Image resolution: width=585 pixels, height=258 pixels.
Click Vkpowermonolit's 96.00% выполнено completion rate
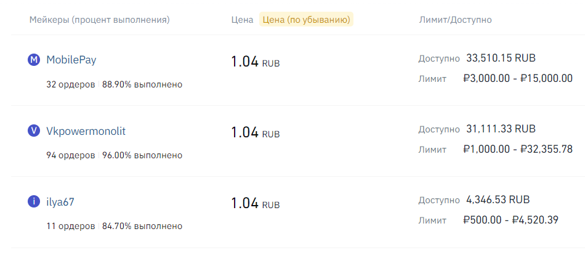142,155
